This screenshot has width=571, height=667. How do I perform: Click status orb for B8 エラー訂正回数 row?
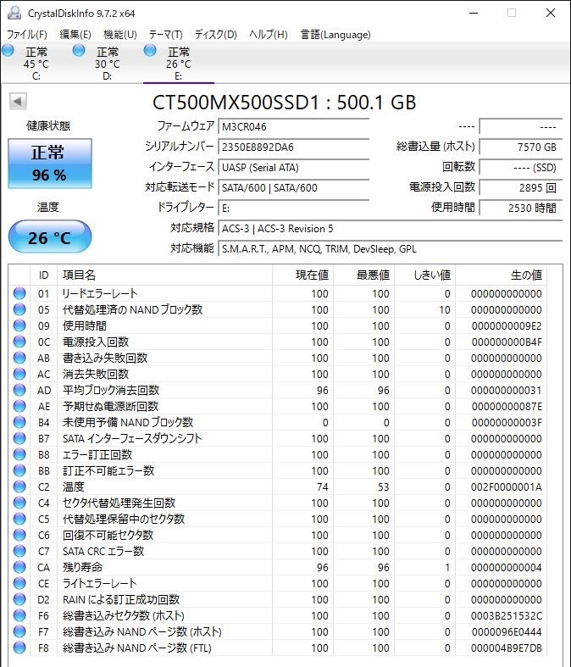(x=19, y=454)
